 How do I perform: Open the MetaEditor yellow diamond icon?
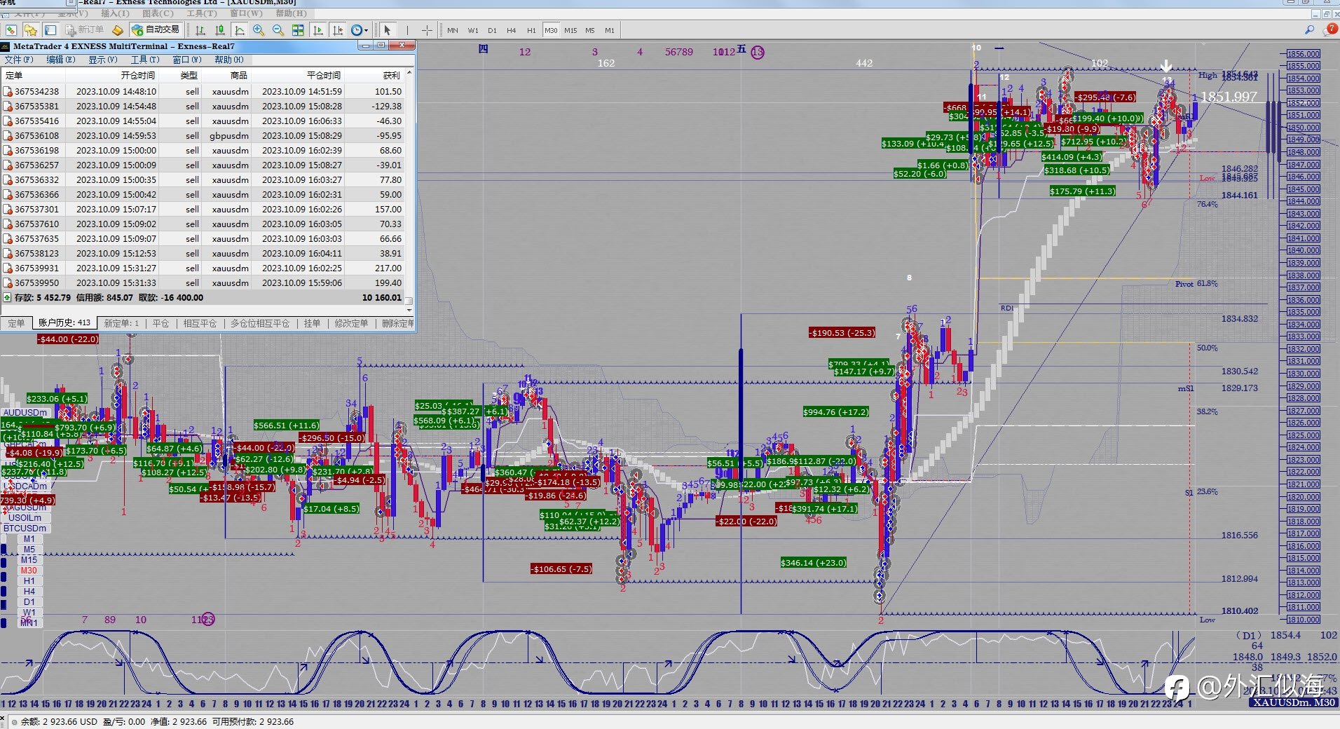pos(118,30)
